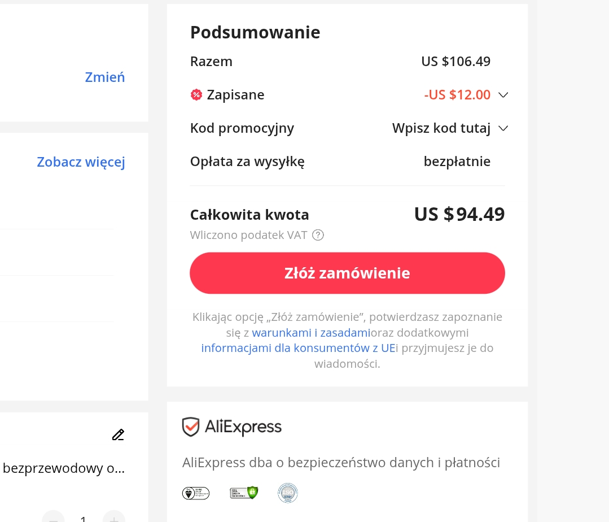Click the product title 'bezprzewodowy o...'
Viewport: 609px width, 522px height.
(x=64, y=468)
